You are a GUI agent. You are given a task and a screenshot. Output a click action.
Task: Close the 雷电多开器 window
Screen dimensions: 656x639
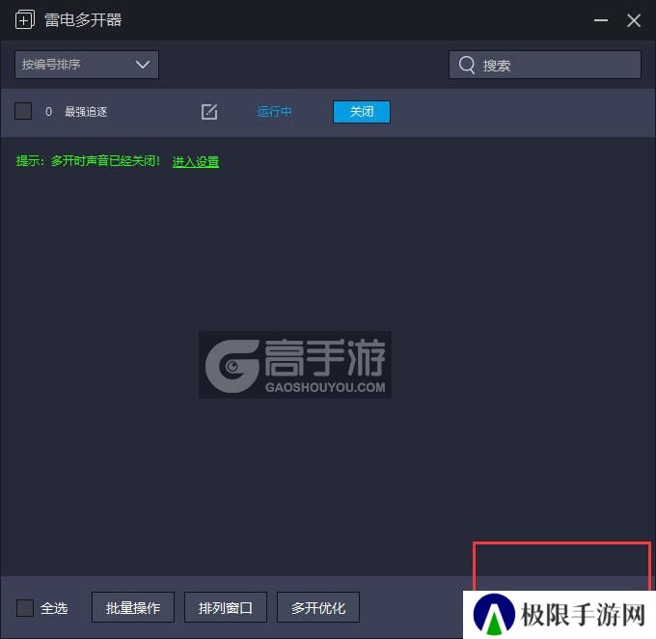point(634,20)
